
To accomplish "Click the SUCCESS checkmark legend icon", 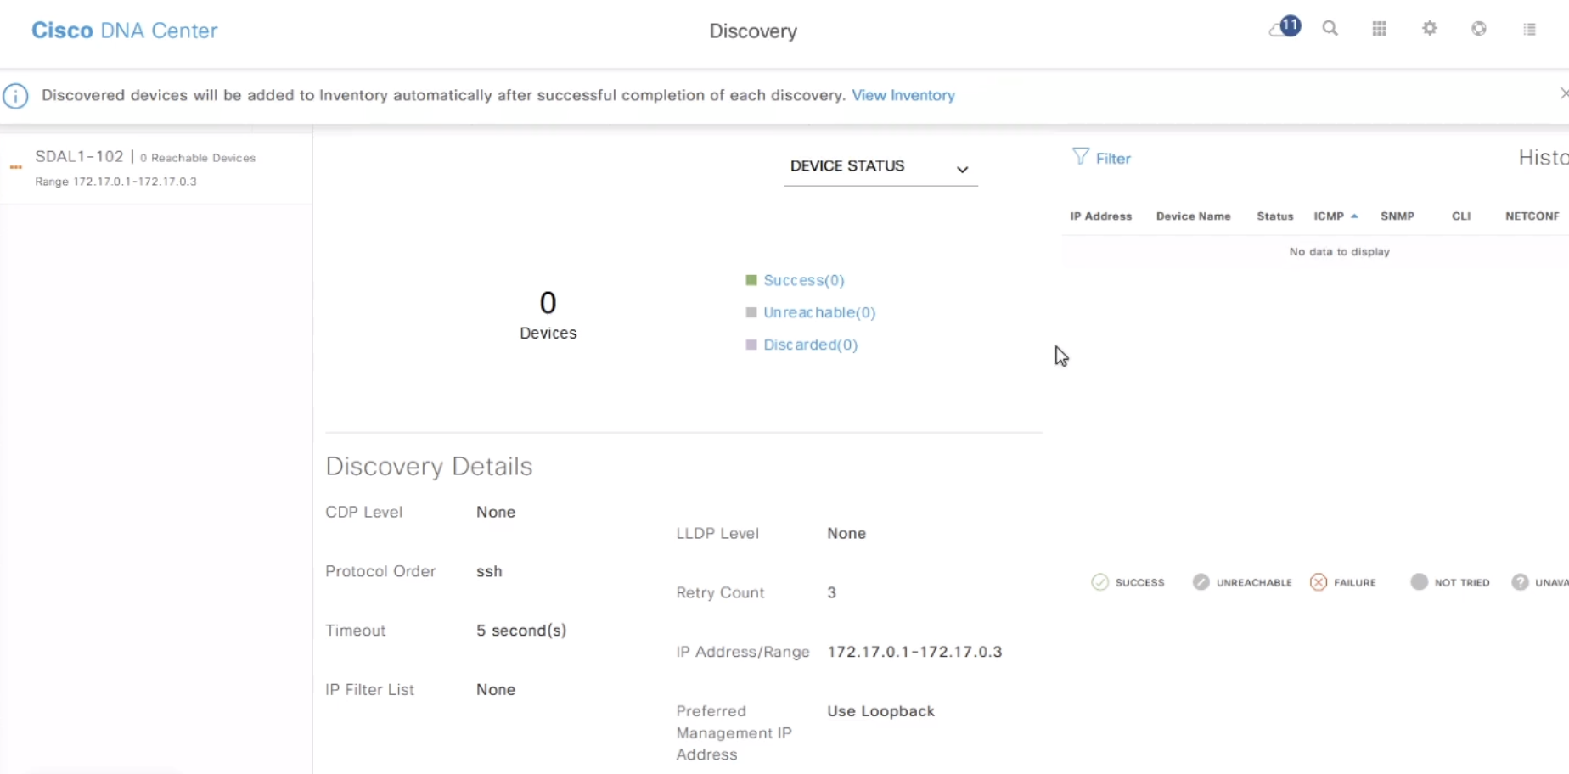I will coord(1099,582).
